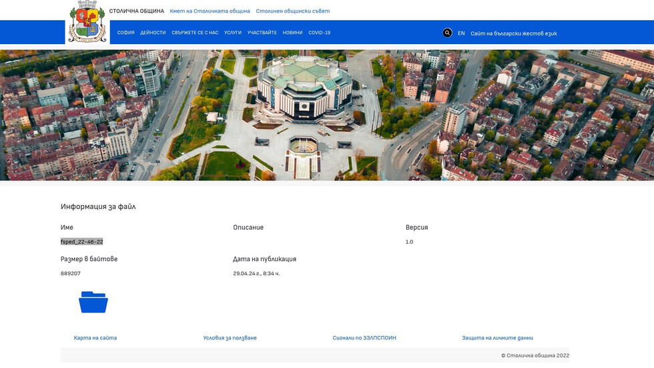The height and width of the screenshot is (368, 654).
Task: Click the Sofia Municipality coat of arms logo
Action: pyautogui.click(x=87, y=22)
